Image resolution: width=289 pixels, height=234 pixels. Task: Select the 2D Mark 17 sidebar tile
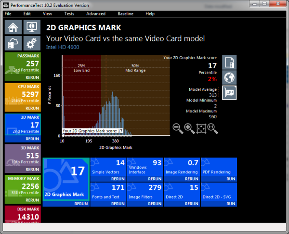[23, 124]
